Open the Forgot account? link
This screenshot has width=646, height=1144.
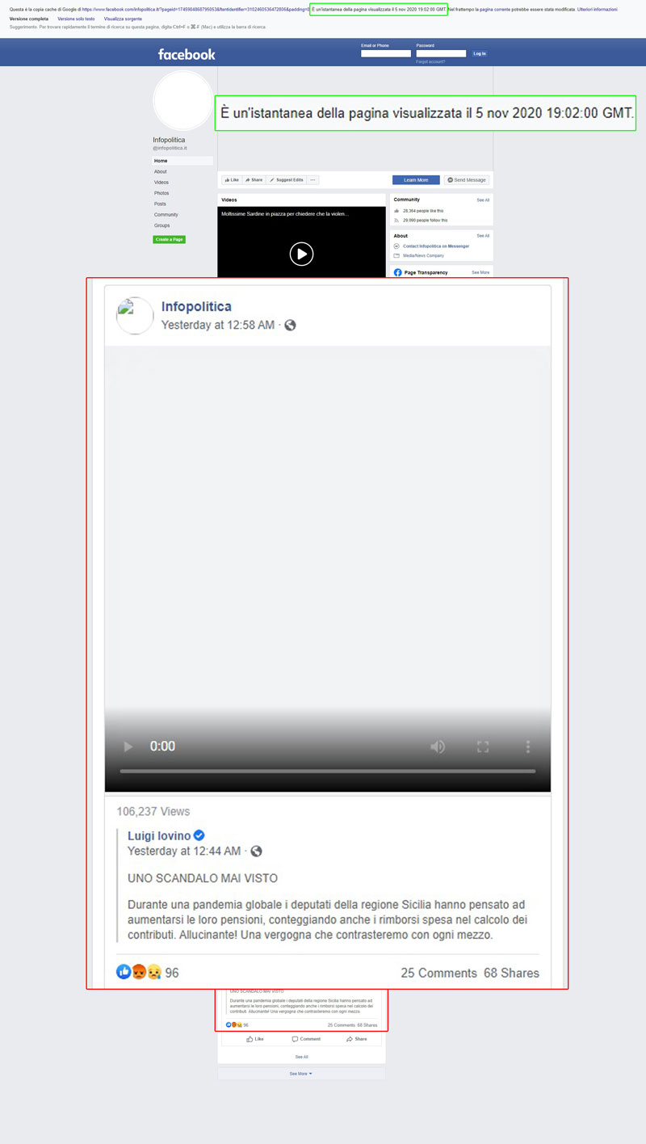[430, 61]
